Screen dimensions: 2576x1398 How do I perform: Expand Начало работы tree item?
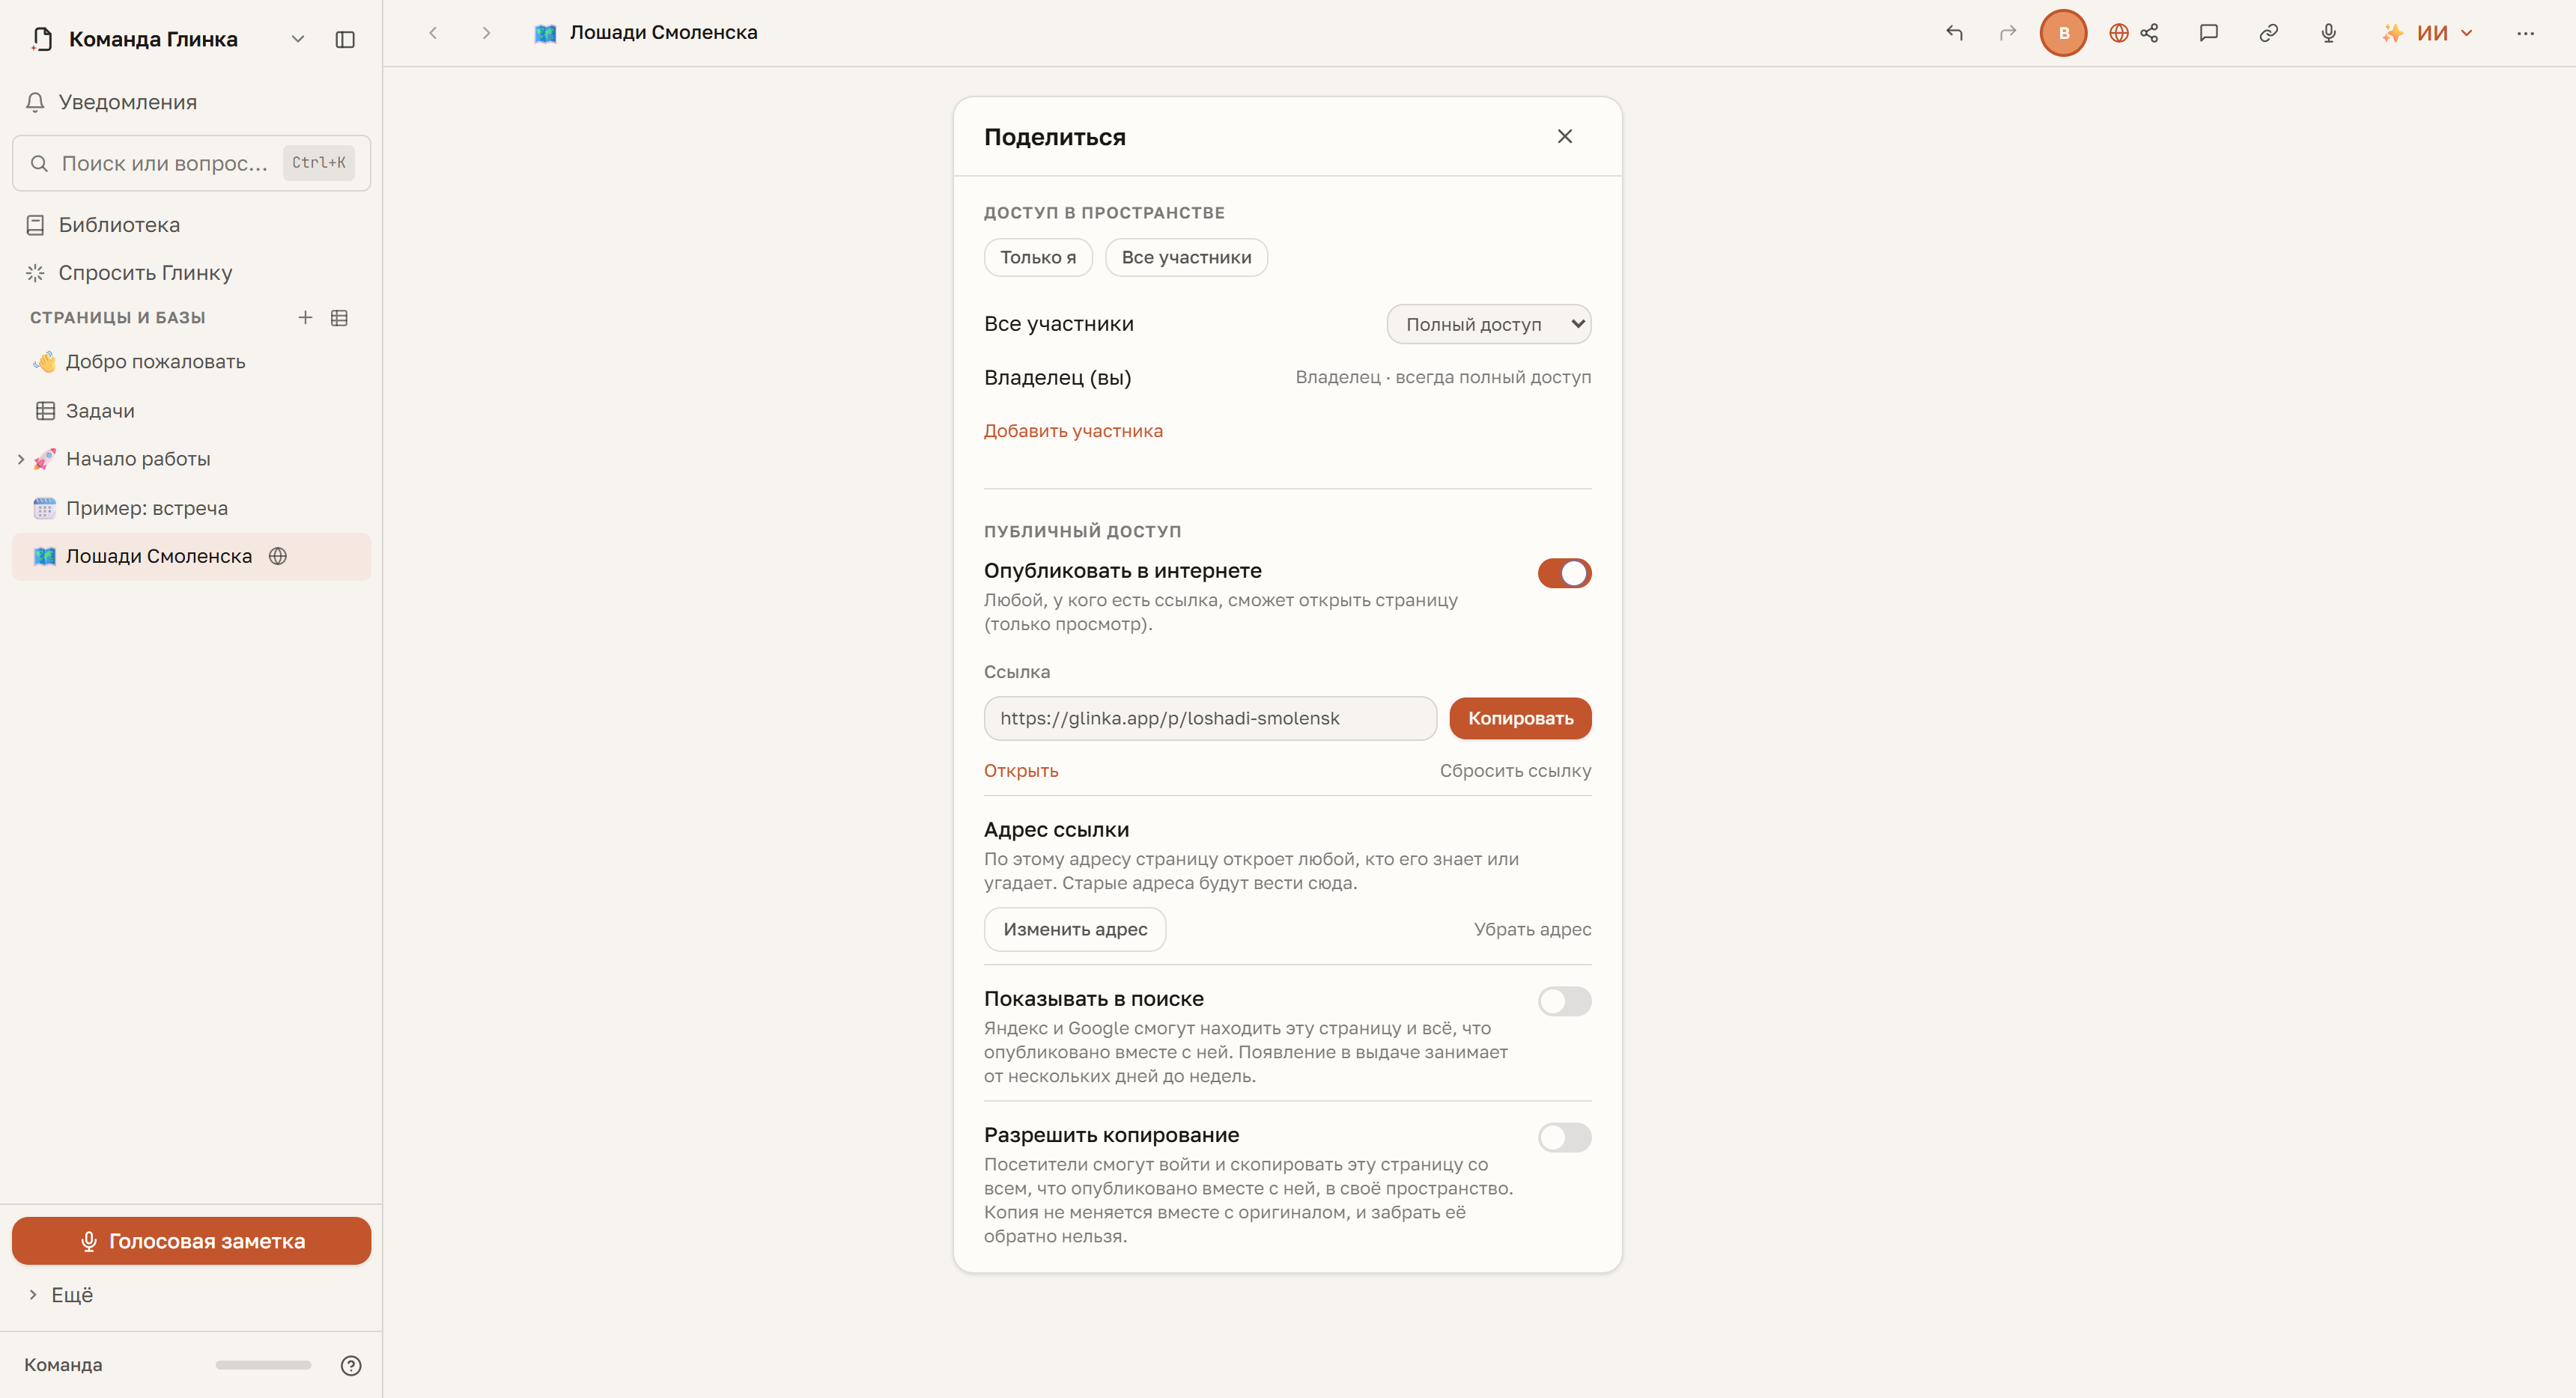pos(21,459)
